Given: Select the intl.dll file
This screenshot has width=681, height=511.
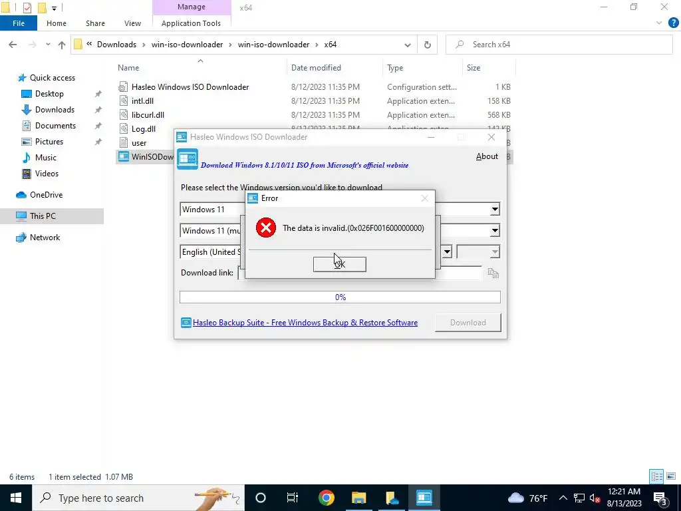Looking at the screenshot, I should 142,101.
